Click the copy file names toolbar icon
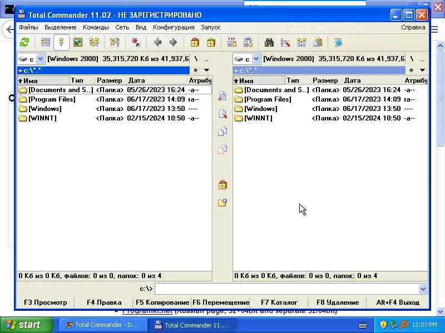445x333 pixels. 318,43
